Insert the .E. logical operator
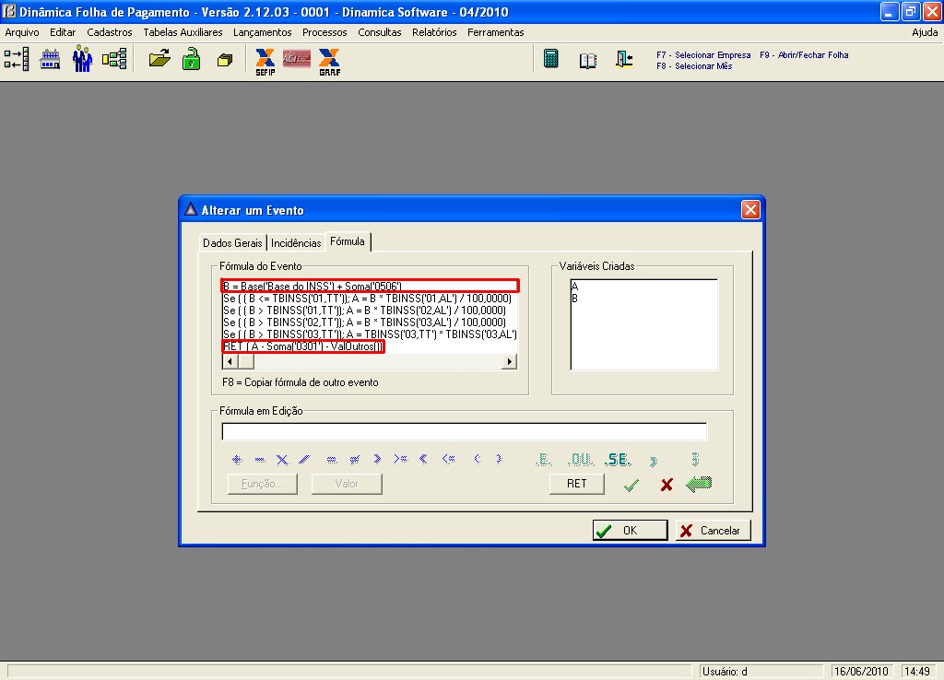 (x=543, y=460)
